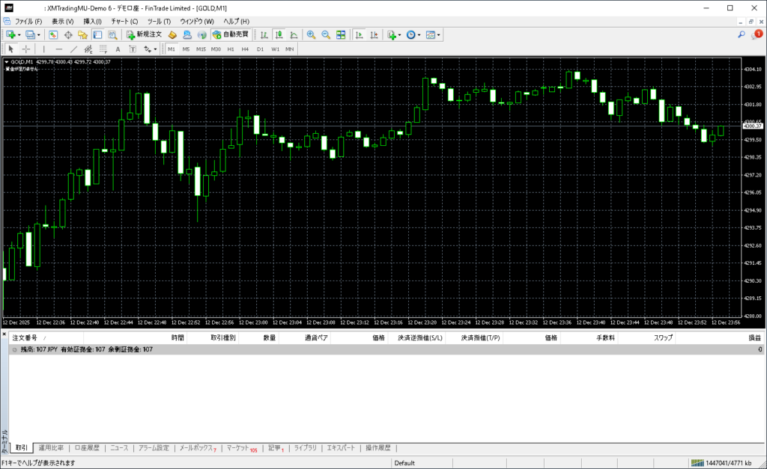Switch to the 口座履歴 tab
The image size is (767, 469).
[x=87, y=448]
